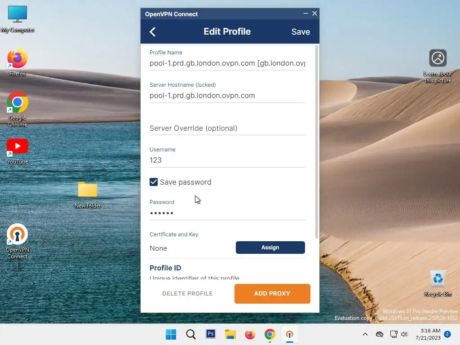Add a proxy with ADD PROXY
460x345 pixels.
point(272,293)
